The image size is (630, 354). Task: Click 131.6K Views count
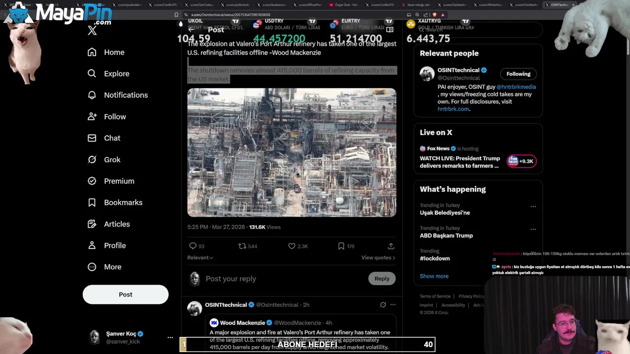point(265,227)
